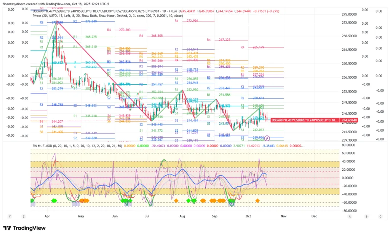The height and width of the screenshot is (236, 390).
Task: Click the Z scale badge
Action: point(24,216)
